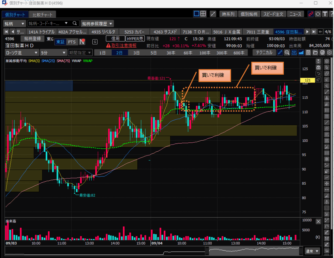The image size is (334, 258).
Task: Click the magnifier zoom icon in chart toolbar
Action: point(287,53)
